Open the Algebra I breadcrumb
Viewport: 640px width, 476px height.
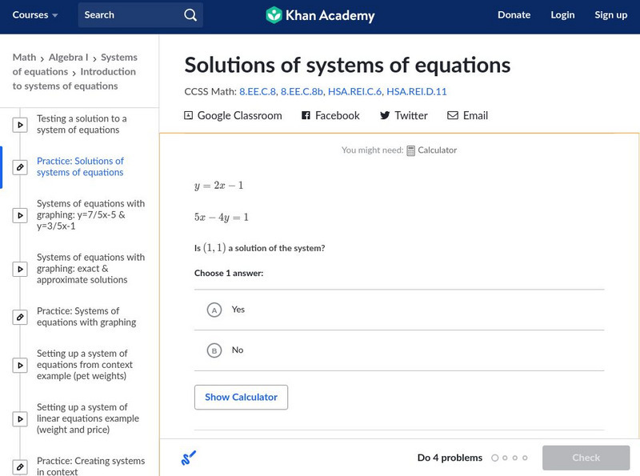pyautogui.click(x=70, y=58)
